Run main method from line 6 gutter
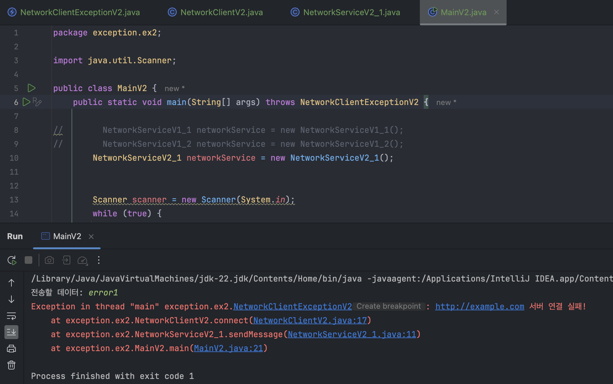The image size is (613, 384). click(x=27, y=102)
